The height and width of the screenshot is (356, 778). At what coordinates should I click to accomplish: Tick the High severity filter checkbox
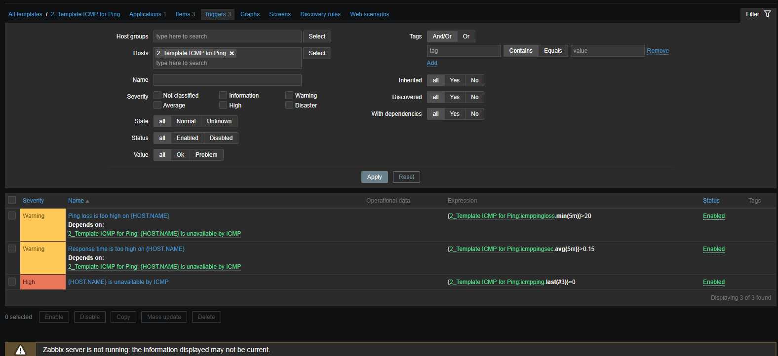tap(223, 105)
